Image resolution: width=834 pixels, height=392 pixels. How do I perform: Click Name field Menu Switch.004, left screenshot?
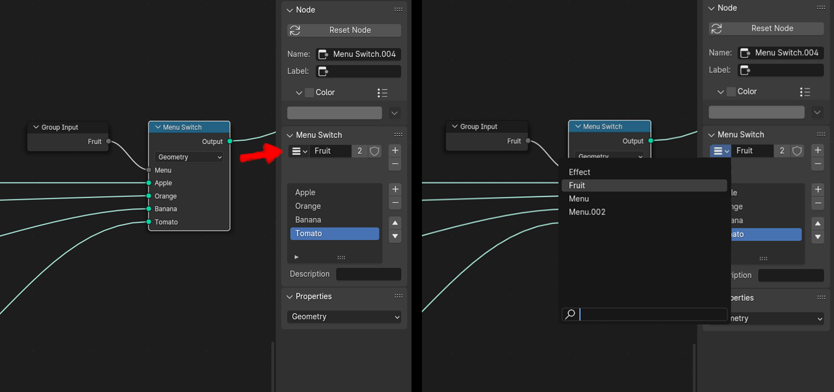(x=358, y=54)
